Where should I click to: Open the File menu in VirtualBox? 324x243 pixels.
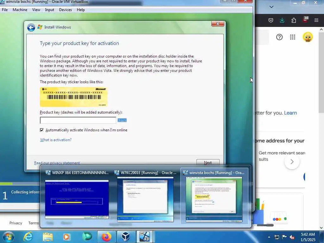coord(4,10)
